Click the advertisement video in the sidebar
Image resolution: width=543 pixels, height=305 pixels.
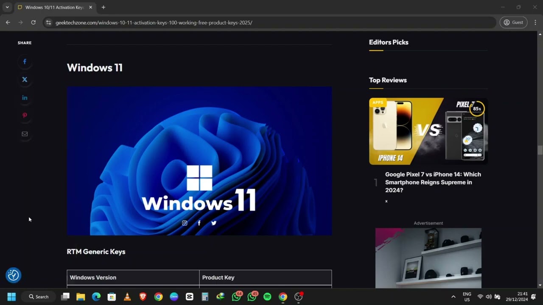pyautogui.click(x=428, y=258)
